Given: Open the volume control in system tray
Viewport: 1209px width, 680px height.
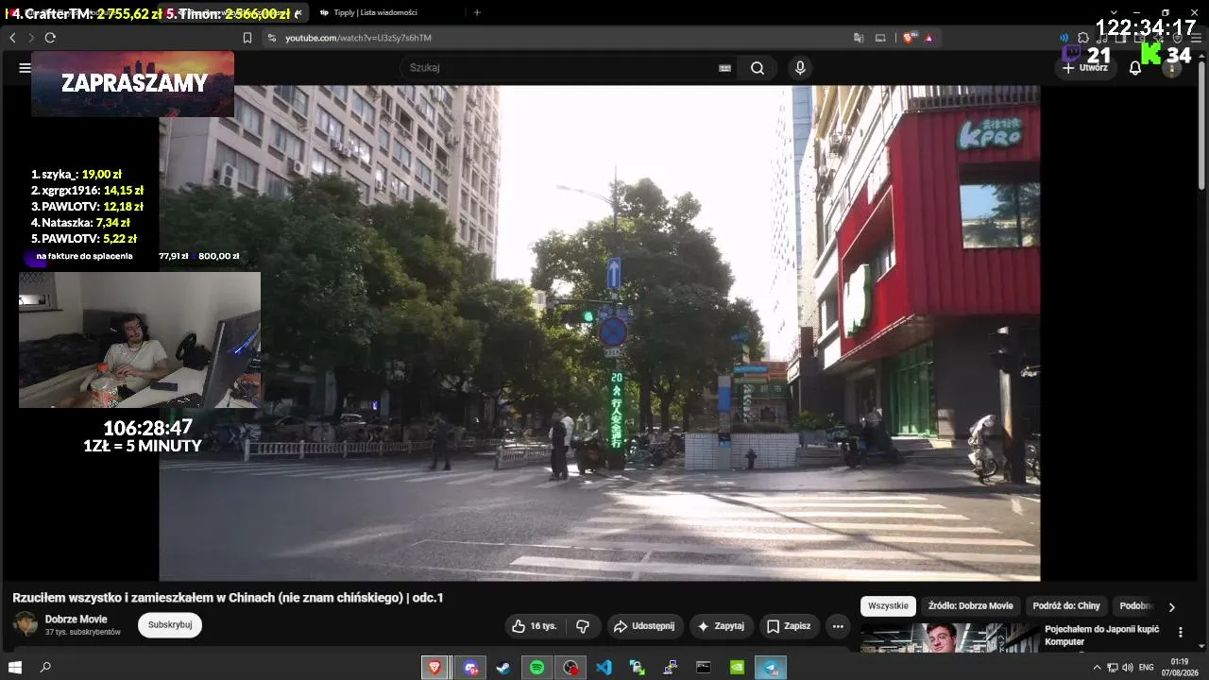Looking at the screenshot, I should tap(1127, 668).
